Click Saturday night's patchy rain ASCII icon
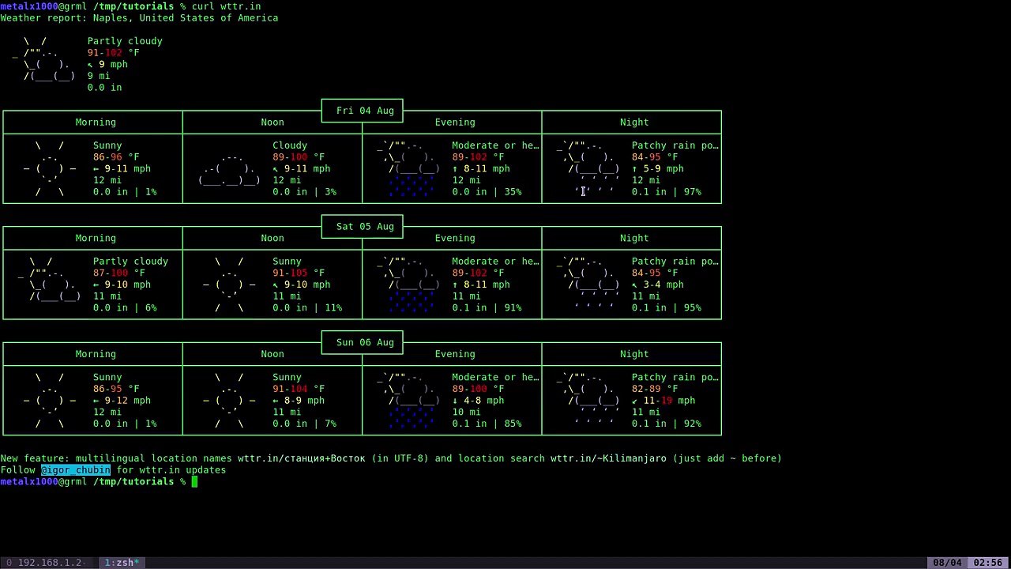Viewport: 1011px width, 569px height. [588, 284]
